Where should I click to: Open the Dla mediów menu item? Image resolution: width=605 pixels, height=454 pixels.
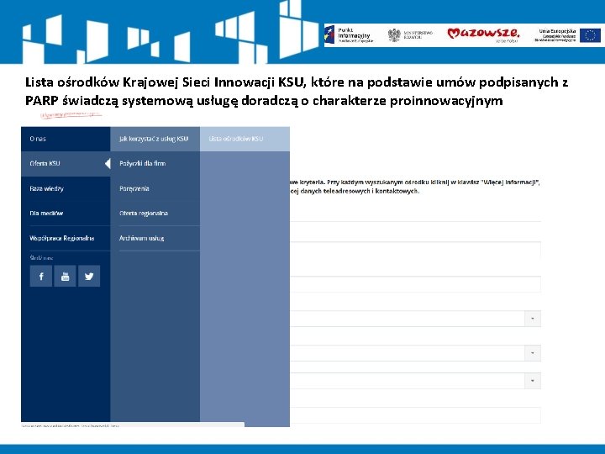tap(66, 214)
